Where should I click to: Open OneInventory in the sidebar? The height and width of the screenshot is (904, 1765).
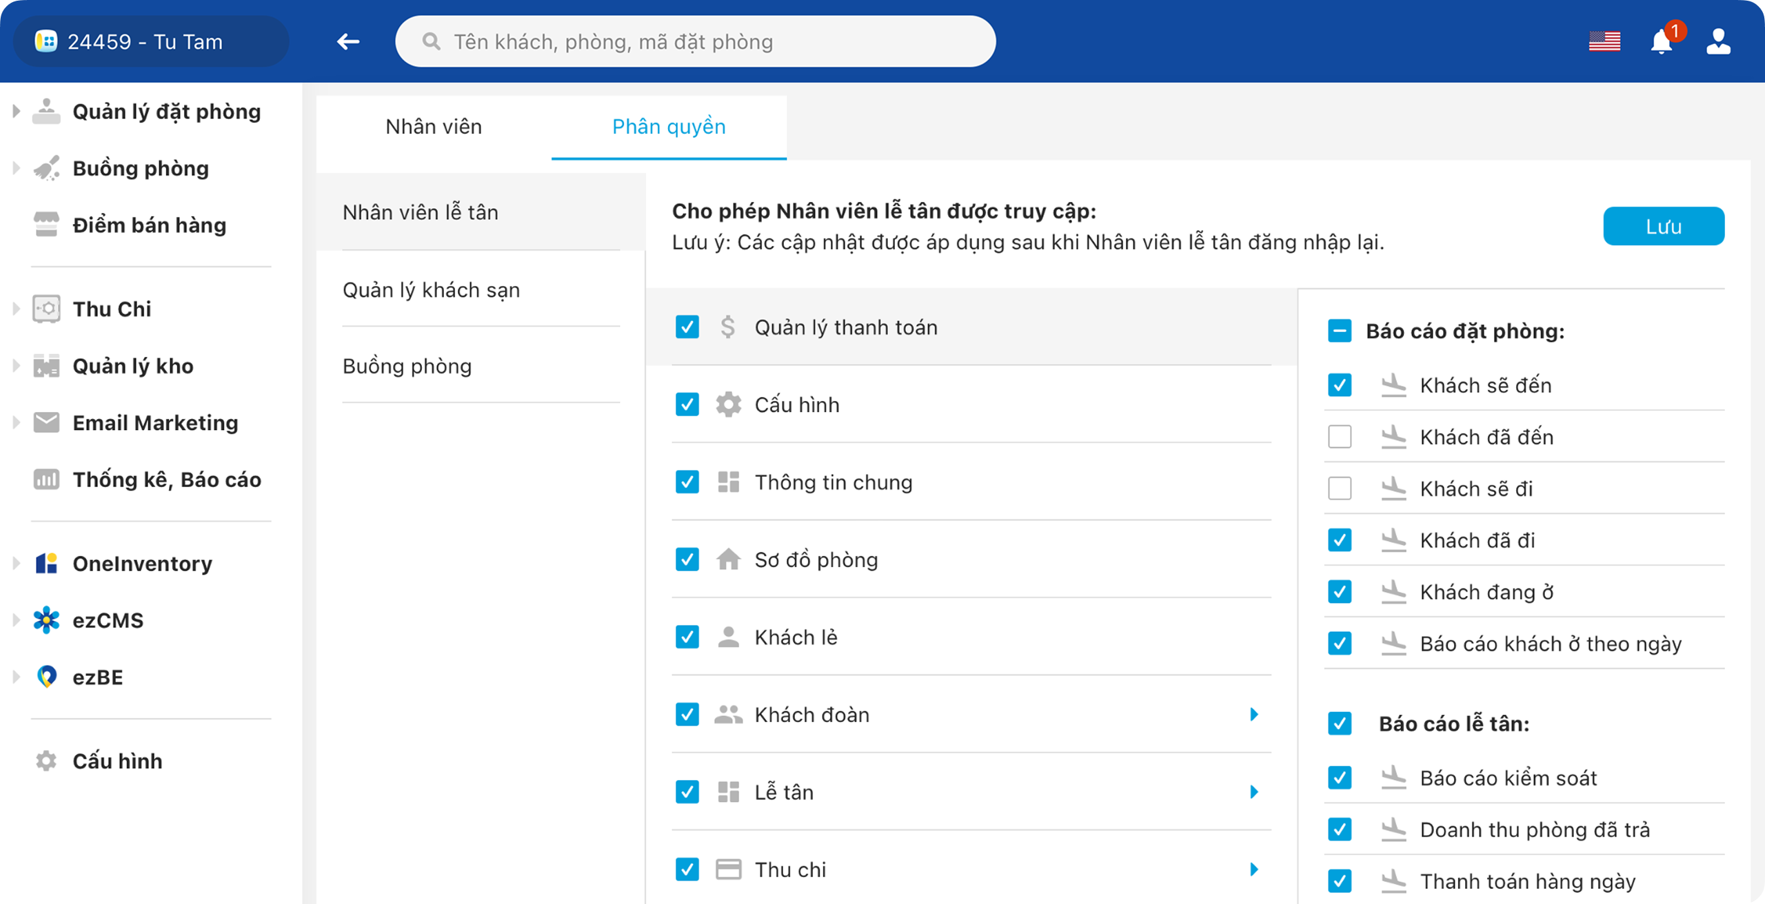pos(142,564)
